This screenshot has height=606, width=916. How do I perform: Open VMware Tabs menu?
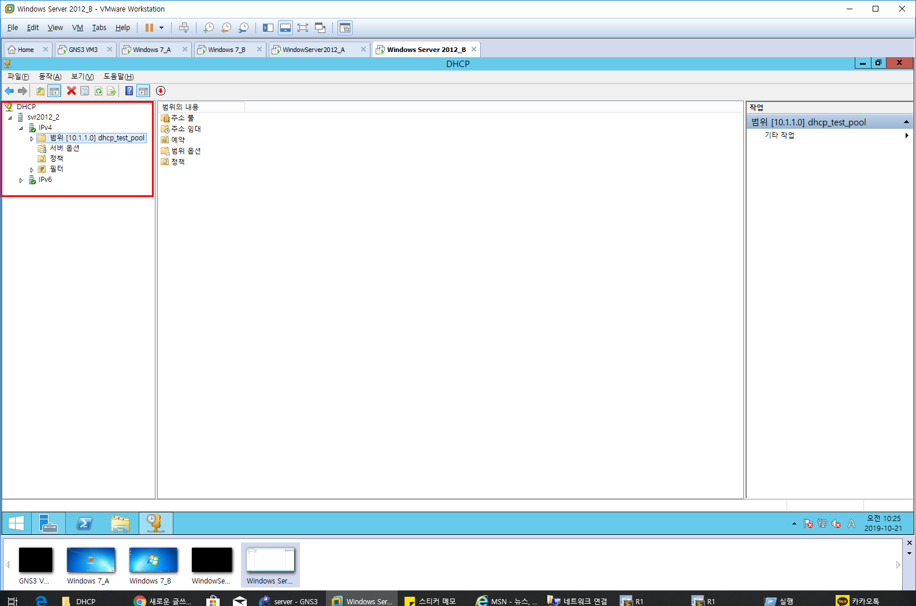(x=99, y=28)
